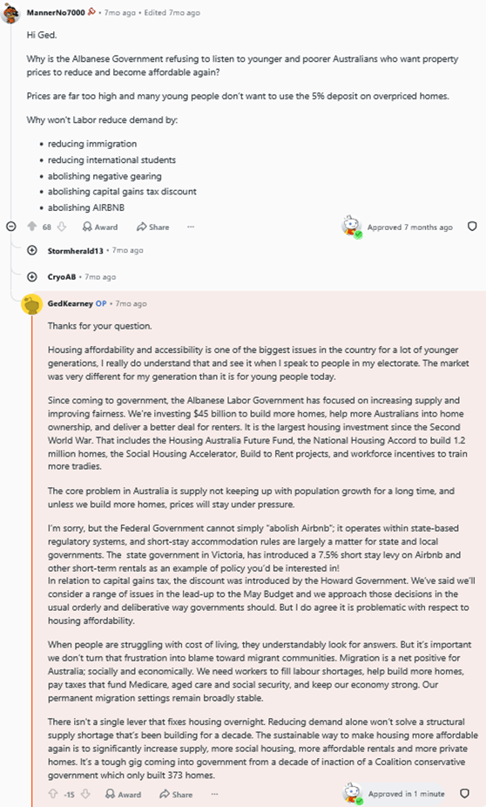The height and width of the screenshot is (807, 486).
Task: Expand the collapsed CryoAB reply
Action: point(32,277)
